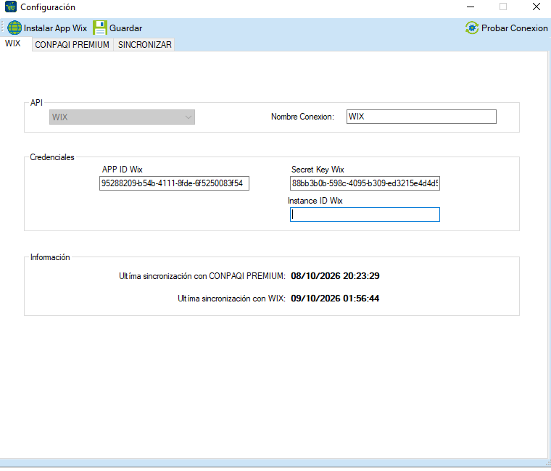This screenshot has width=551, height=471.
Task: Test connection via Probar Conexion text
Action: 515,28
